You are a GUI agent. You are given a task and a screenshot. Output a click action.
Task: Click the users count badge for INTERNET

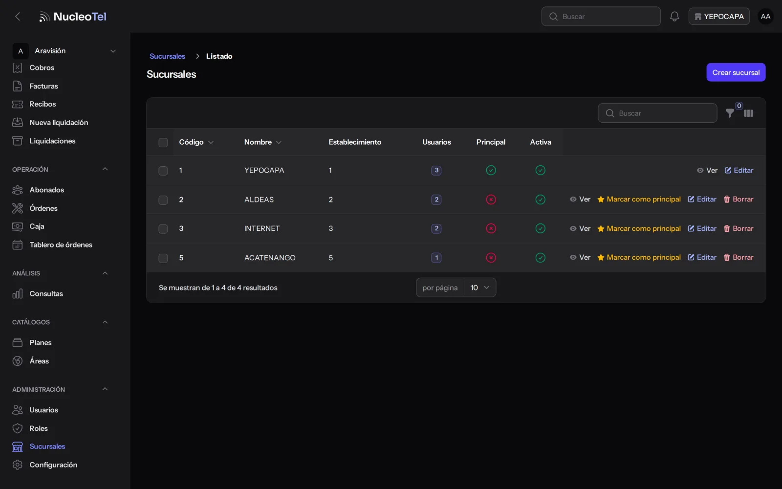436,228
